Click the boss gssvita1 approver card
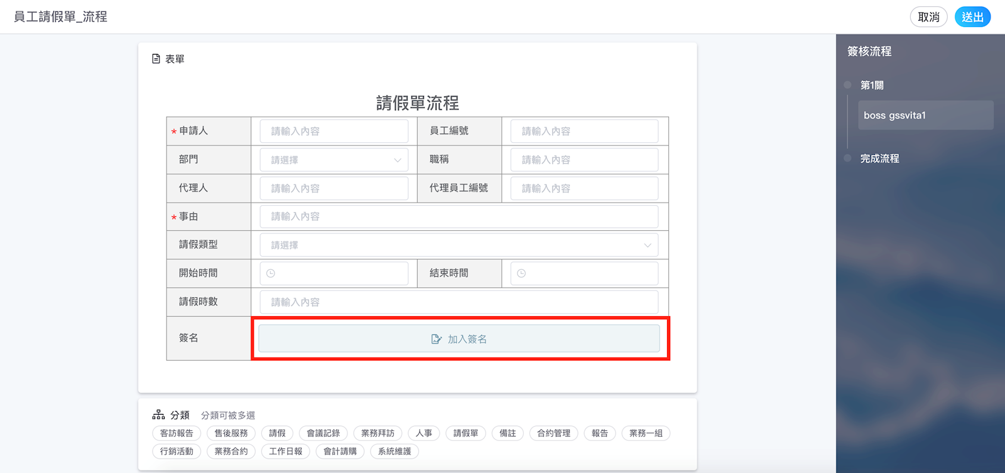 coord(925,115)
